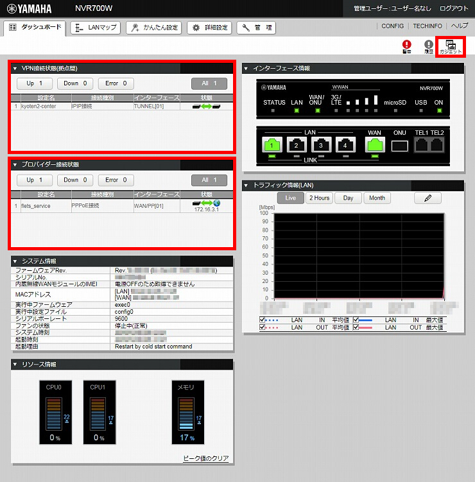Click the YAMAHA logo in header
The height and width of the screenshot is (482, 475).
coord(30,8)
